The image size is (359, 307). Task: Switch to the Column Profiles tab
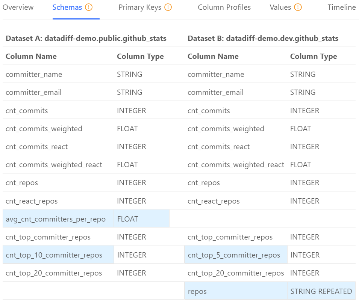(224, 7)
